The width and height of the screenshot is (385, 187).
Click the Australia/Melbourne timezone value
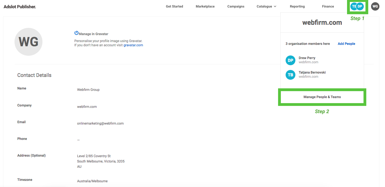[92, 181]
